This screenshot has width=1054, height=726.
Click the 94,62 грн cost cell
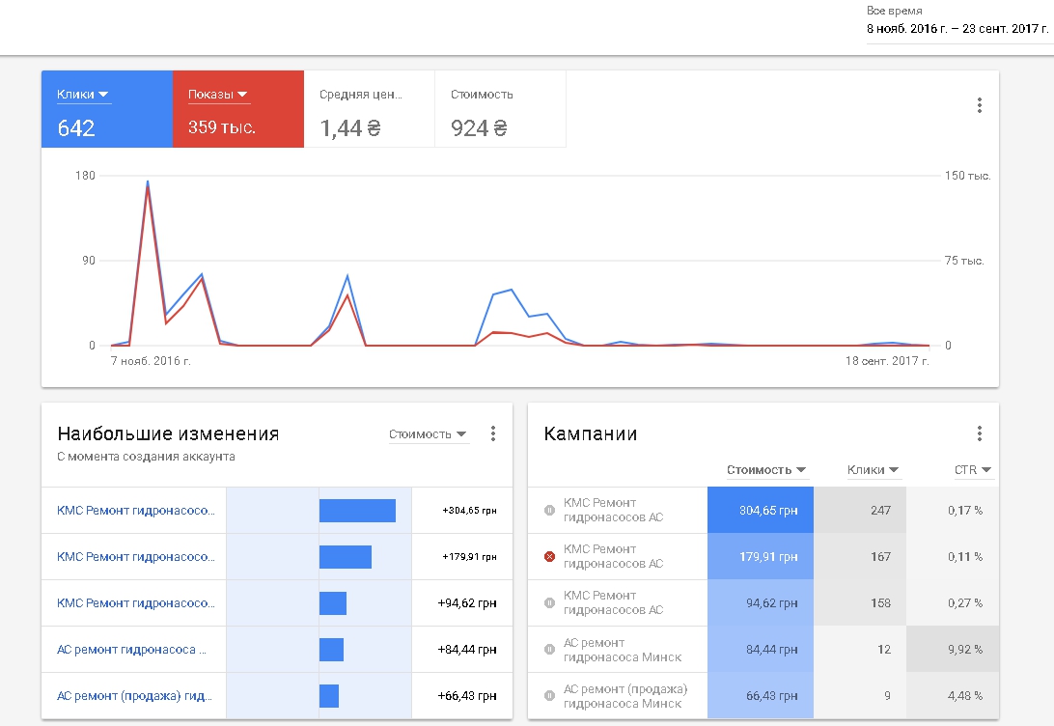[x=761, y=603]
